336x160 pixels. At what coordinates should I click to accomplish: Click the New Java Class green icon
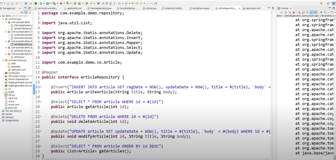[x=79, y=3]
